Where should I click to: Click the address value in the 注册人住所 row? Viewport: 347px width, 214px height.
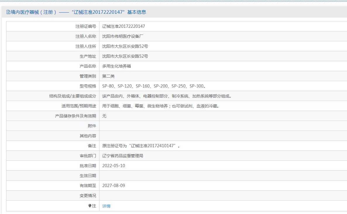tap(125, 46)
